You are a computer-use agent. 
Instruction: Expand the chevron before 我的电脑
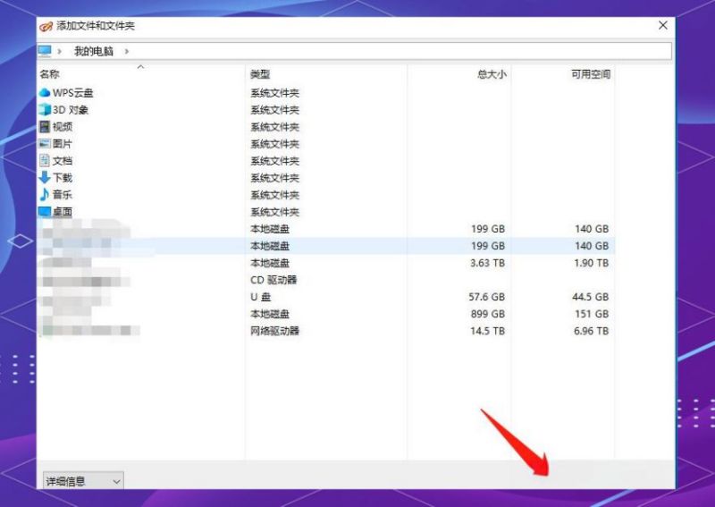pyautogui.click(x=59, y=52)
